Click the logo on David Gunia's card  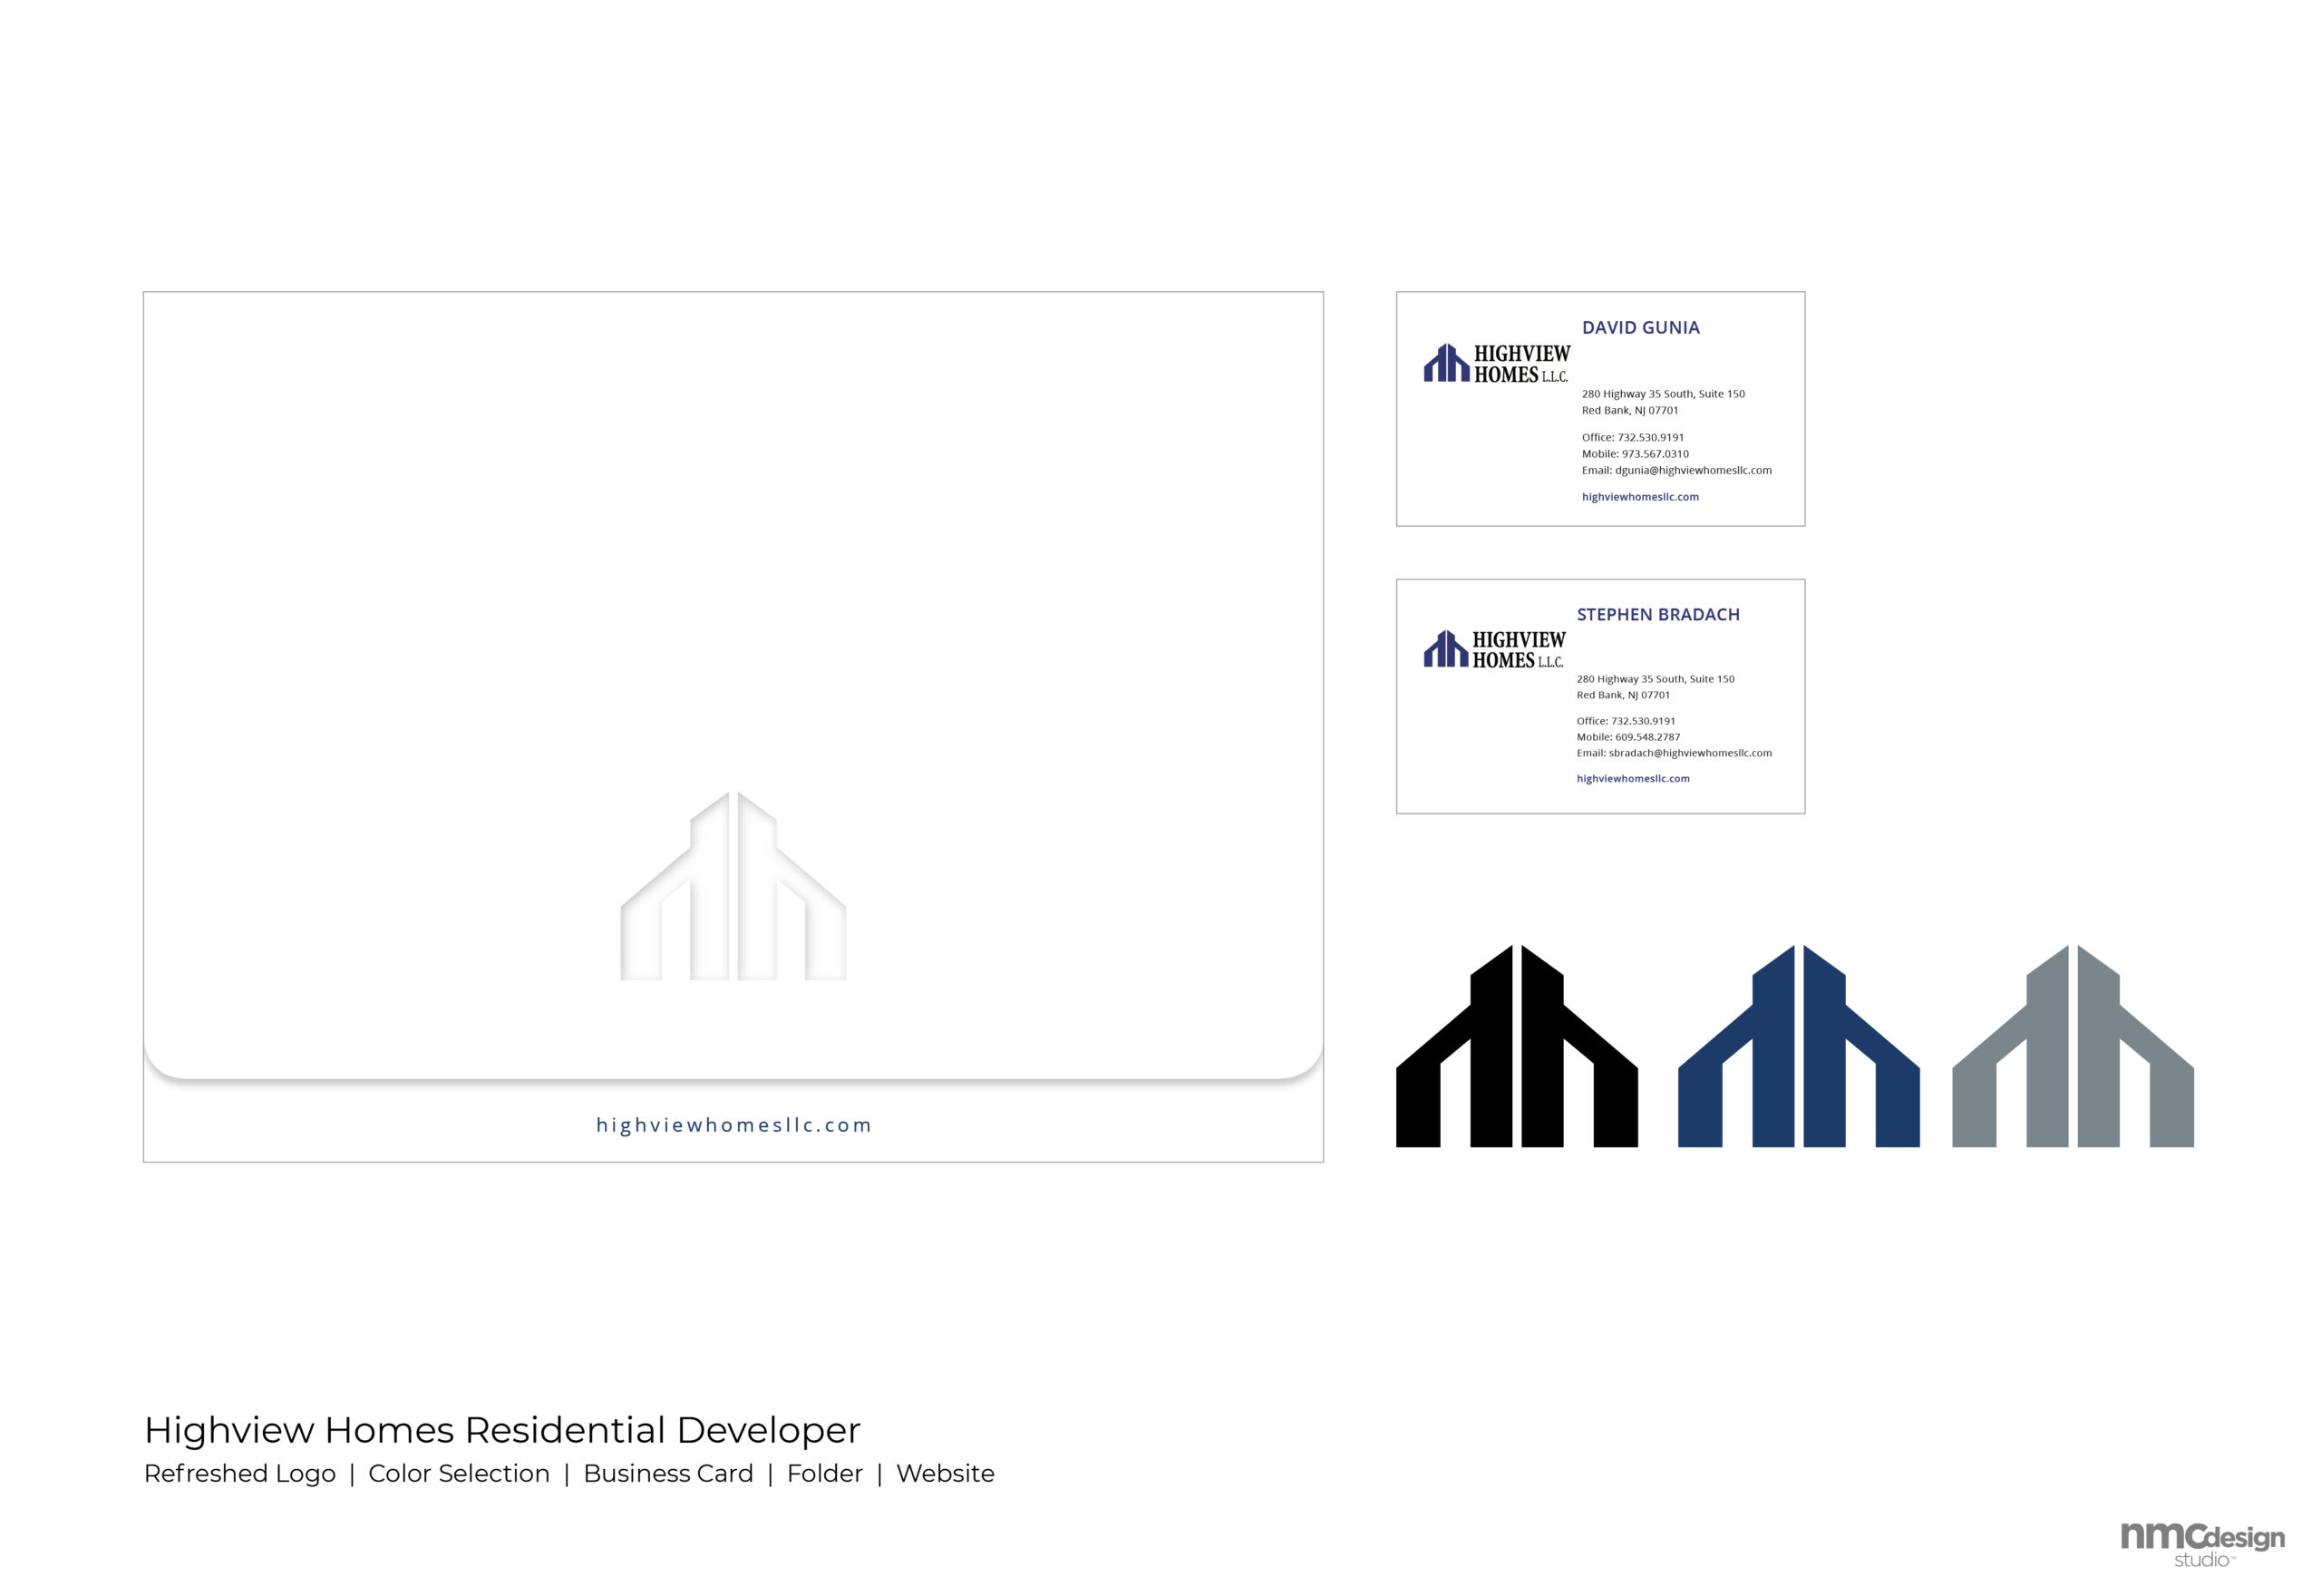1496,364
